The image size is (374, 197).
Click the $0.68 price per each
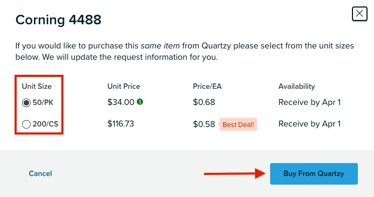tap(204, 102)
